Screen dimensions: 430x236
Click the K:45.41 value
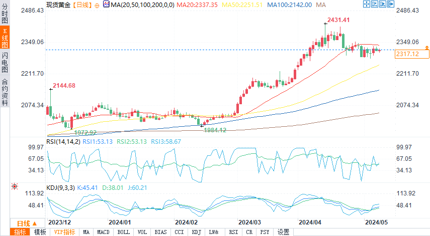pyautogui.click(x=88, y=188)
